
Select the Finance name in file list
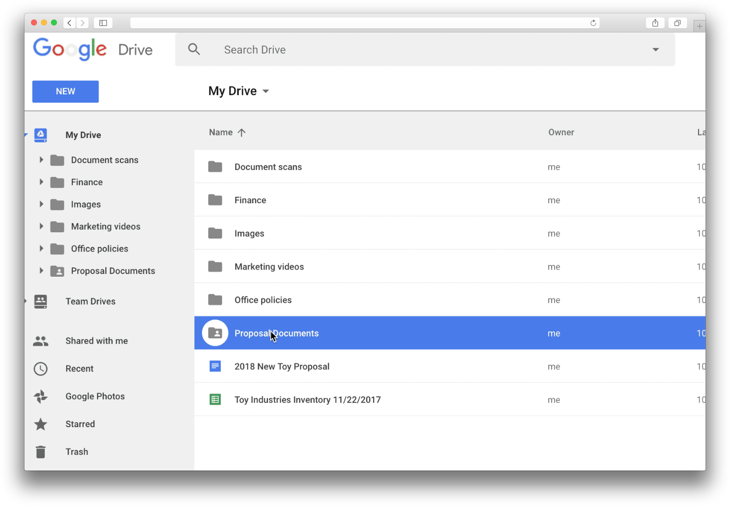click(x=250, y=200)
